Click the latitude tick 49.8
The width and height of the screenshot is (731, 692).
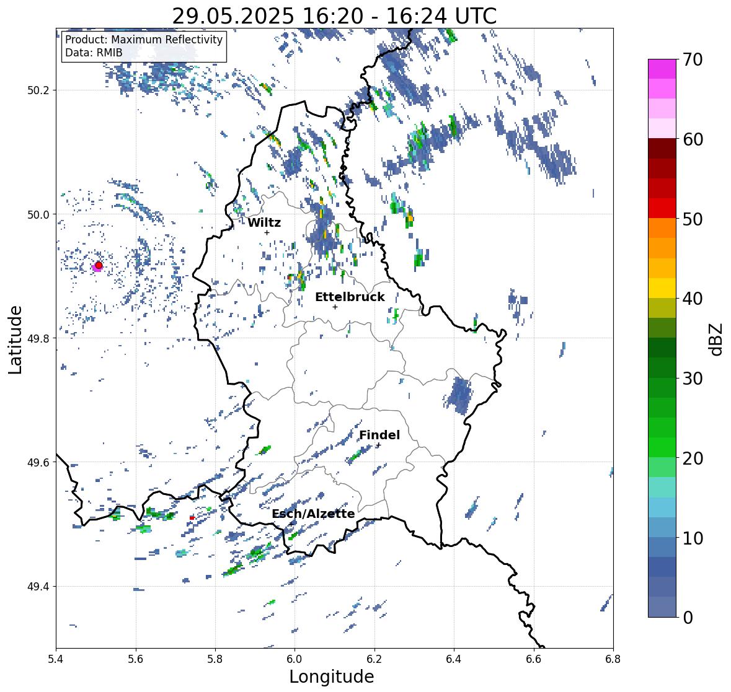(38, 338)
